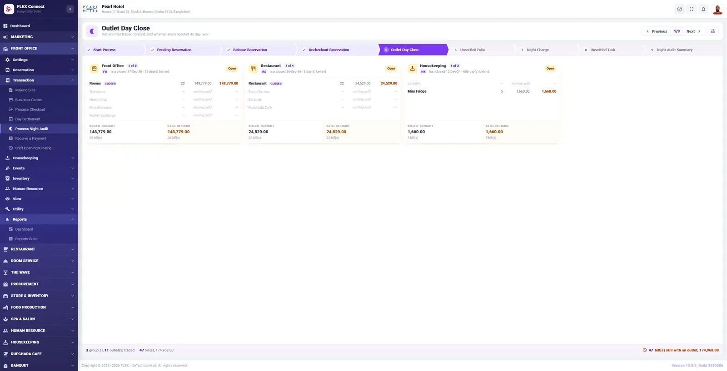Click the Housekeeping outlet icon
The image size is (727, 371).
[412, 69]
